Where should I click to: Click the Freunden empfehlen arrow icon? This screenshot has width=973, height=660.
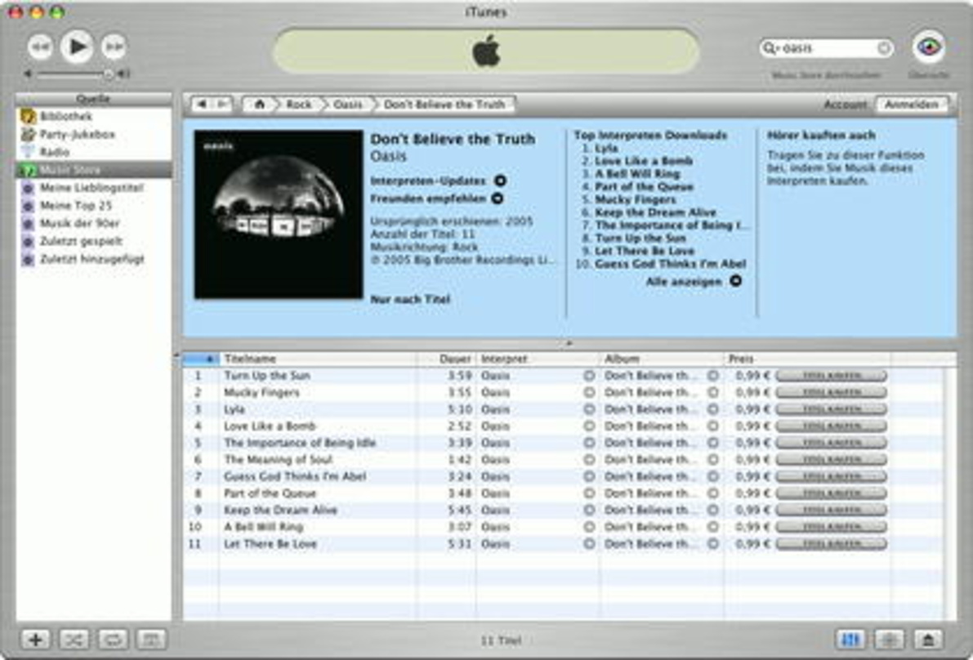point(497,198)
